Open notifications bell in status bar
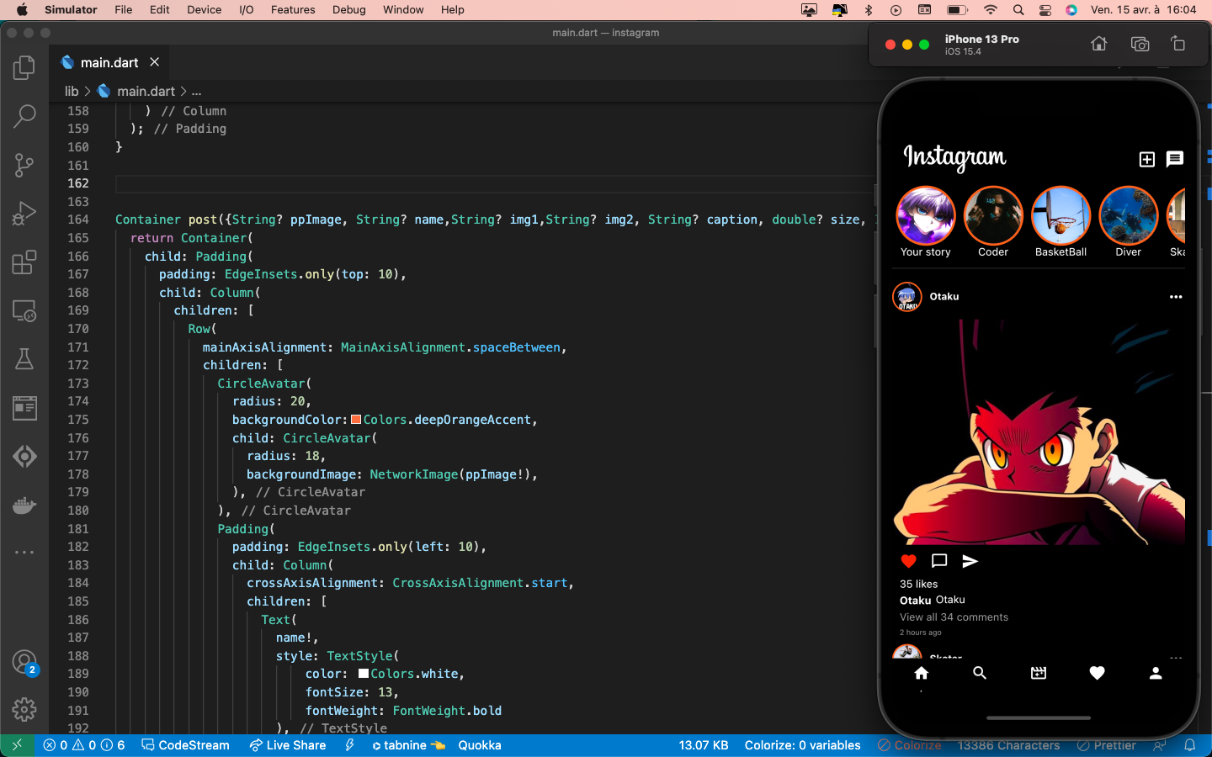The image size is (1212, 757). [x=1190, y=745]
